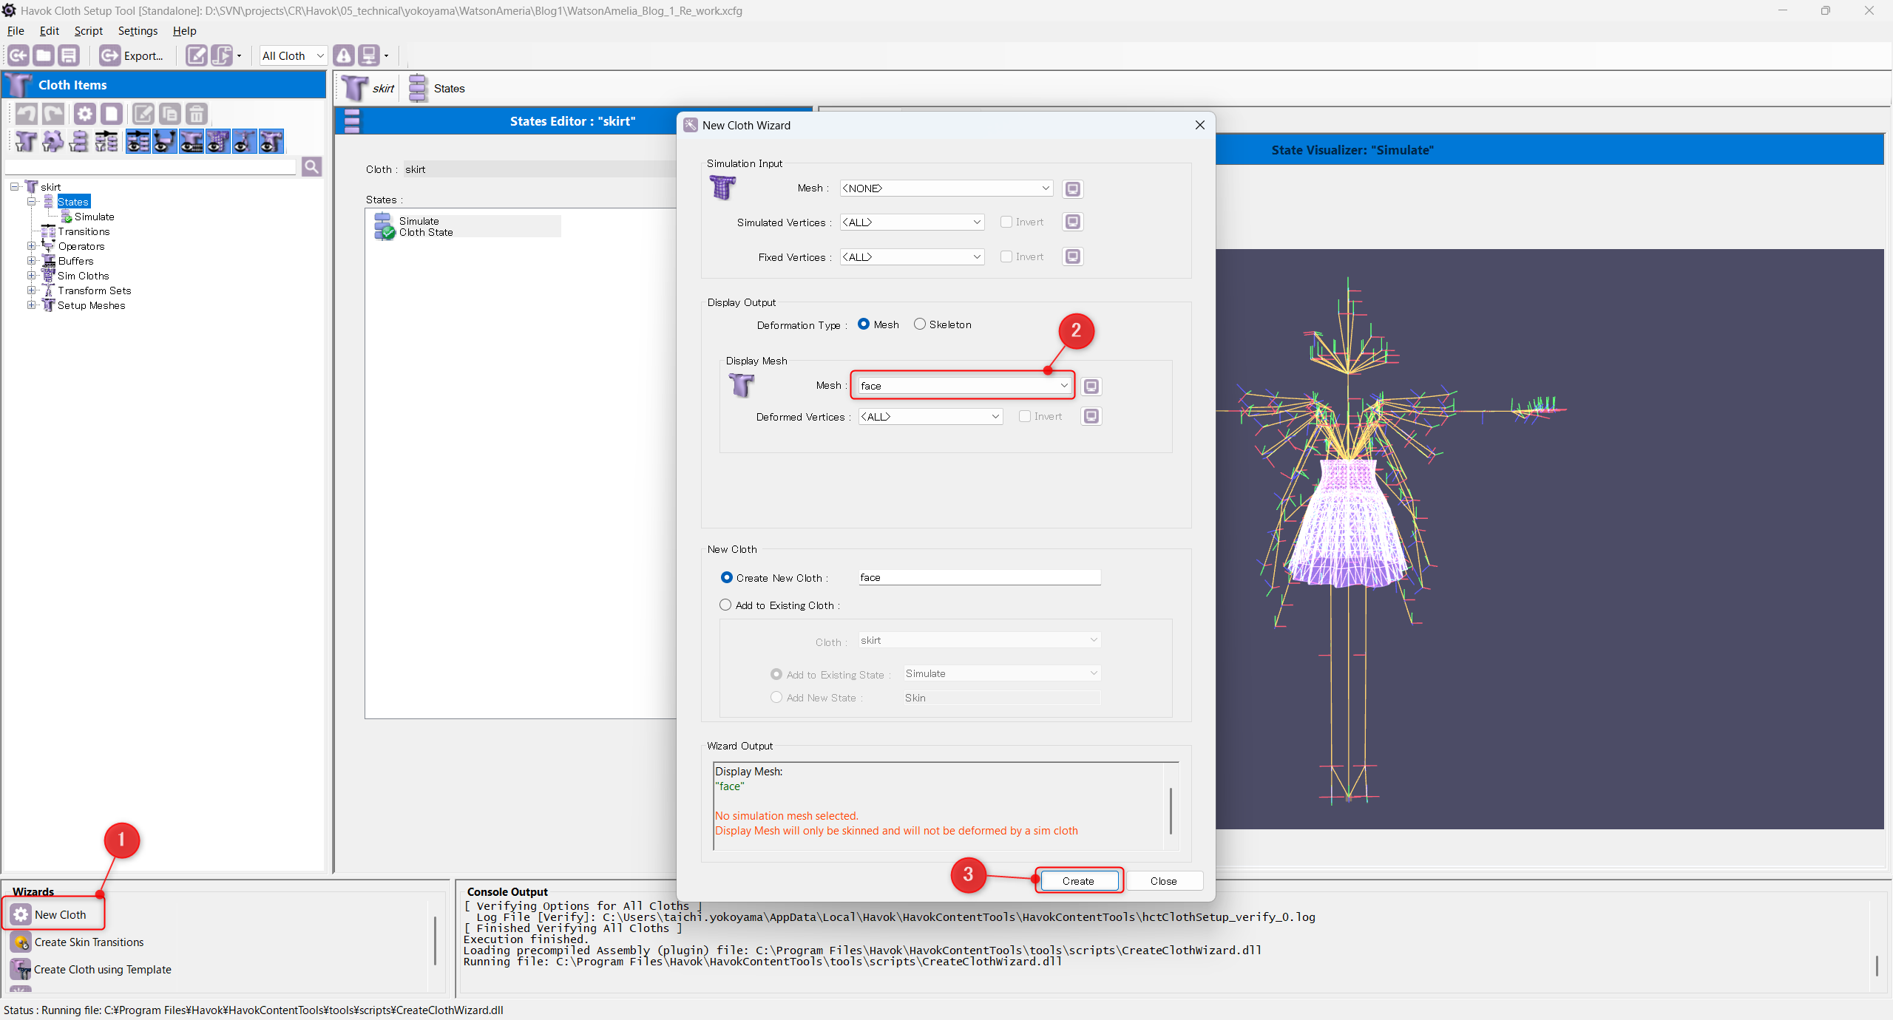Screen dimensions: 1893x1020
Task: Toggle the transitions eye visibility icon
Action: pos(138,141)
